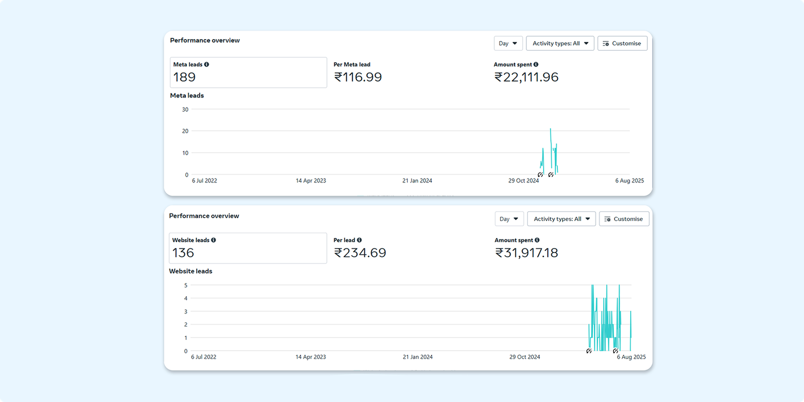Open the Day dropdown in Meta leads panel
This screenshot has height=402, width=804.
tap(508, 43)
